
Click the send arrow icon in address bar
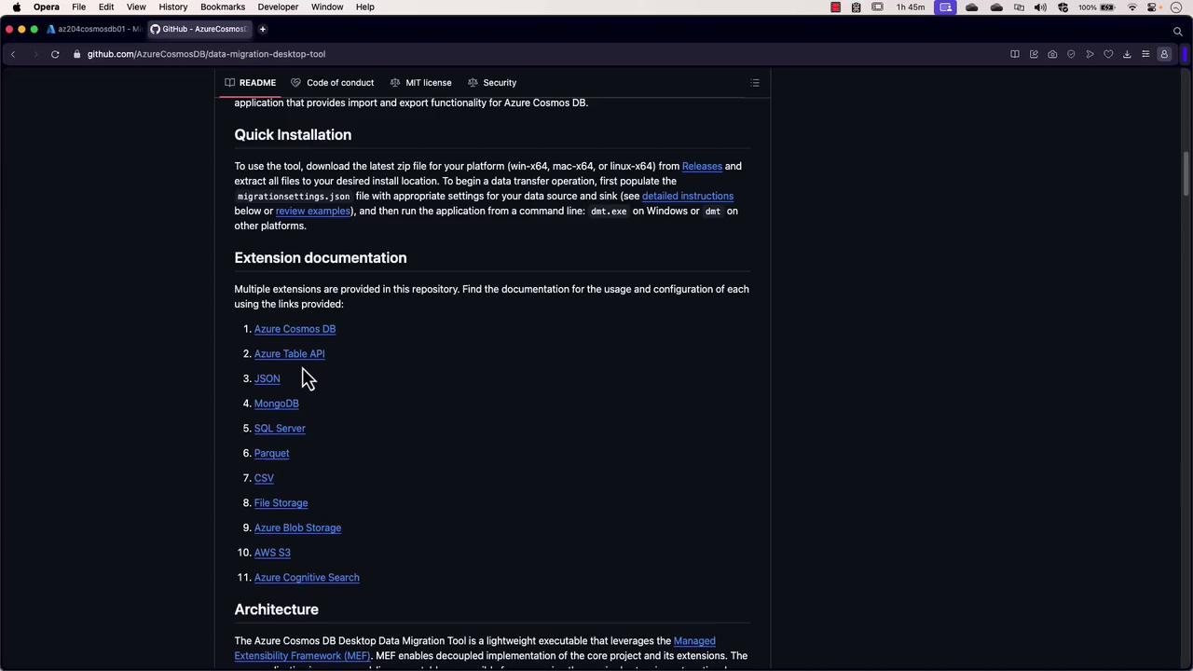click(1090, 54)
